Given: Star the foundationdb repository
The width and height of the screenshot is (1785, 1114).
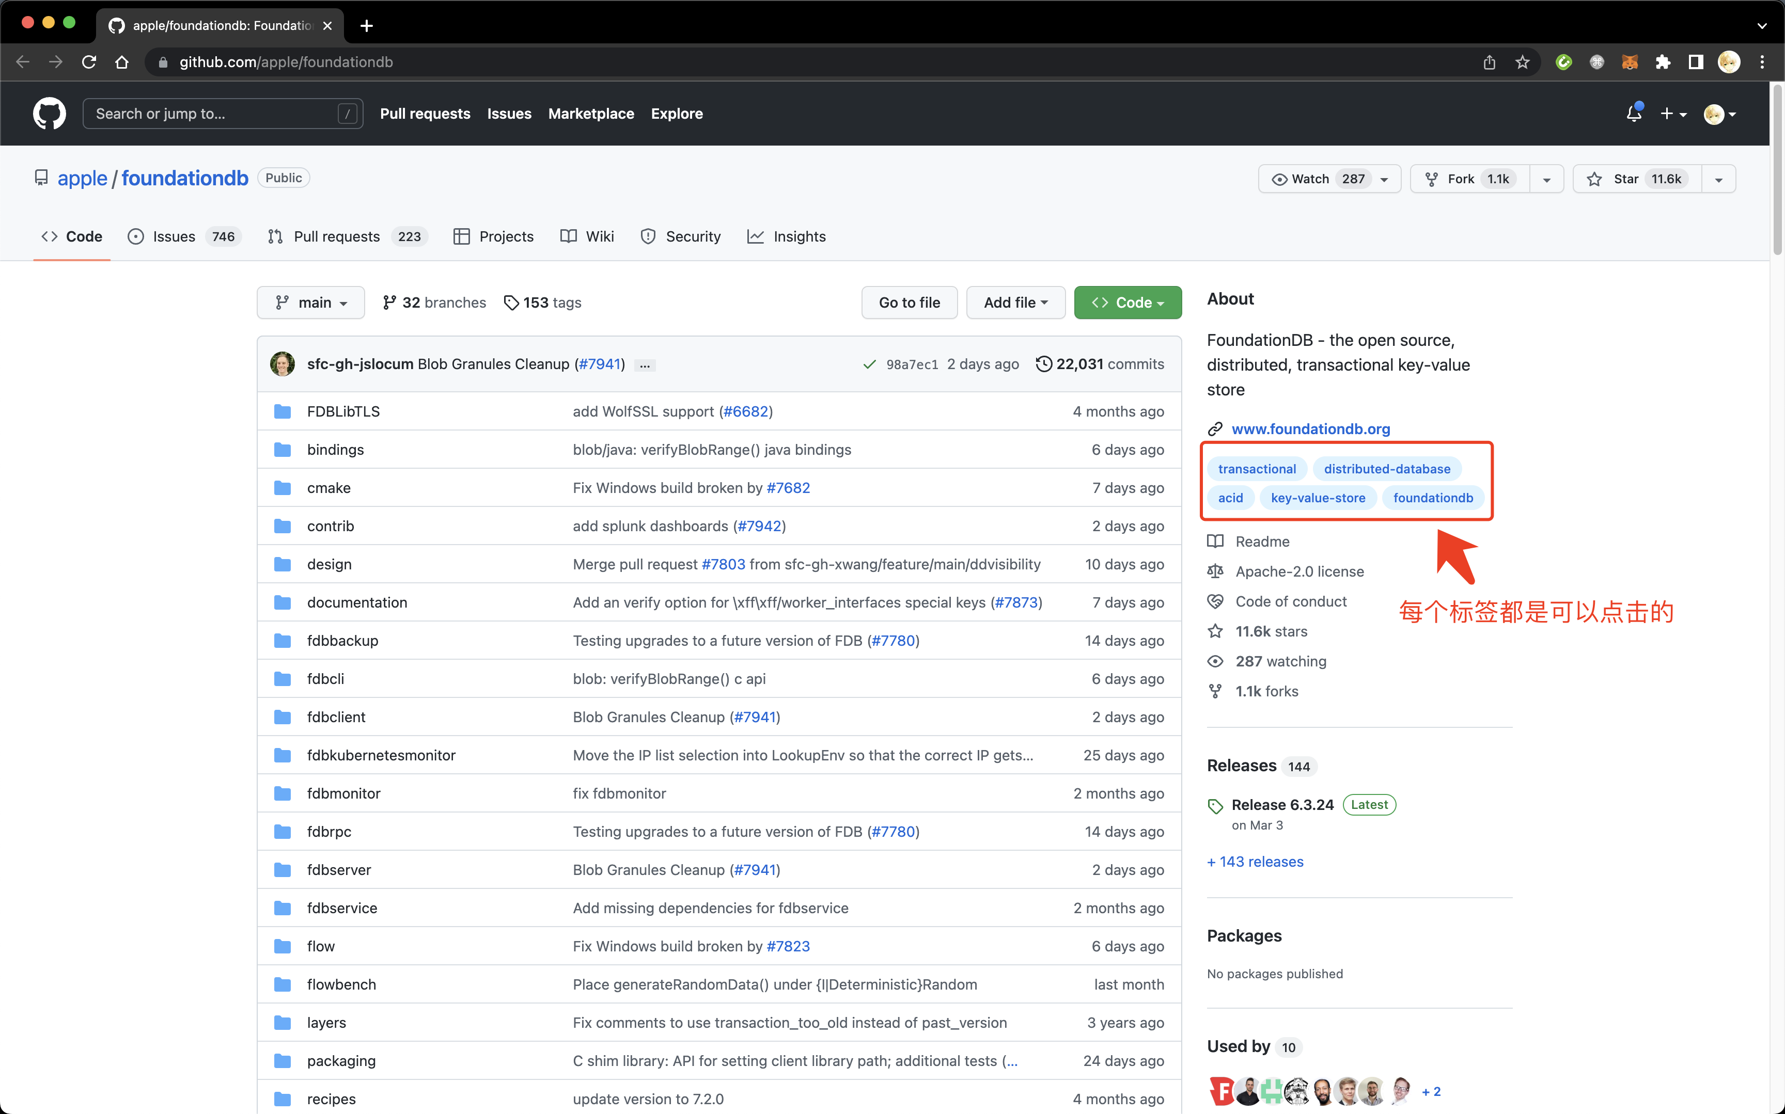Looking at the screenshot, I should tap(1637, 179).
